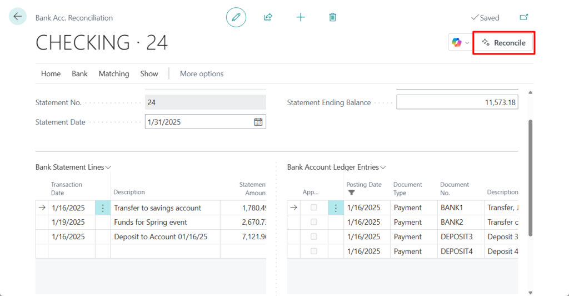Click More options
The width and height of the screenshot is (569, 296).
pyautogui.click(x=201, y=73)
